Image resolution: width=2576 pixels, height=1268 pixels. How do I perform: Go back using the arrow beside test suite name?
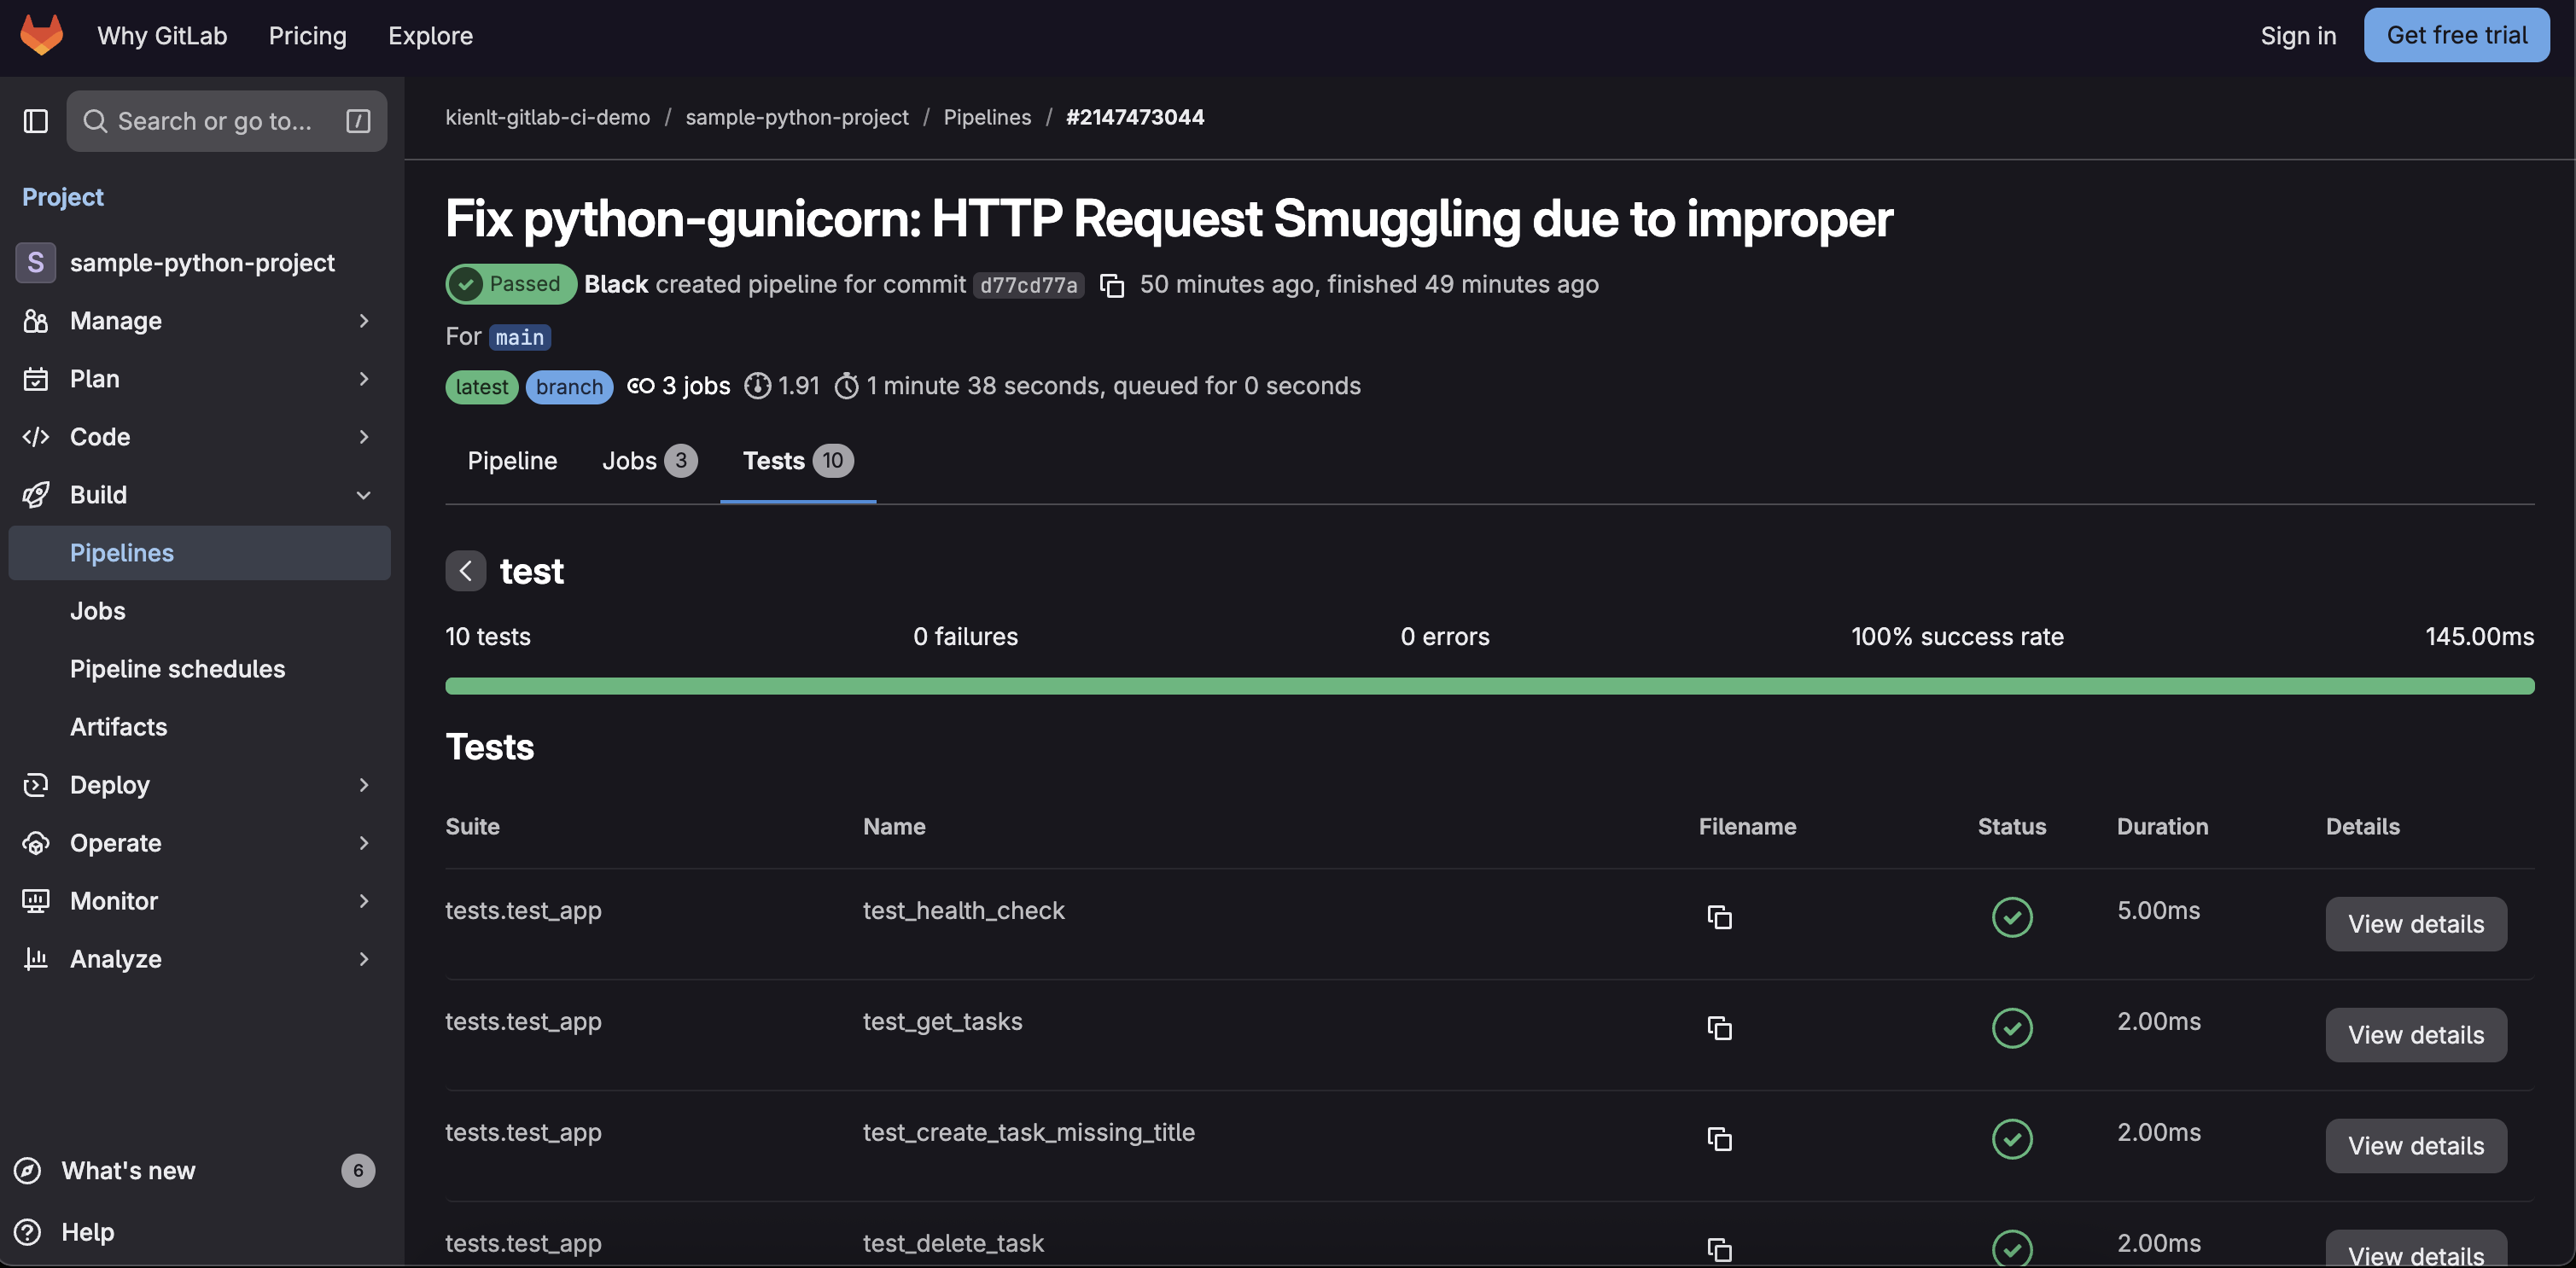click(x=465, y=570)
